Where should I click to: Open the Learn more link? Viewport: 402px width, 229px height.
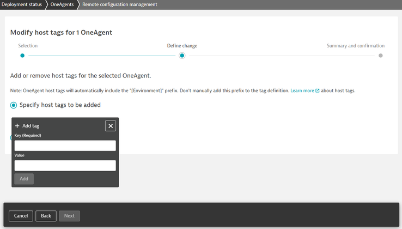[x=302, y=91]
